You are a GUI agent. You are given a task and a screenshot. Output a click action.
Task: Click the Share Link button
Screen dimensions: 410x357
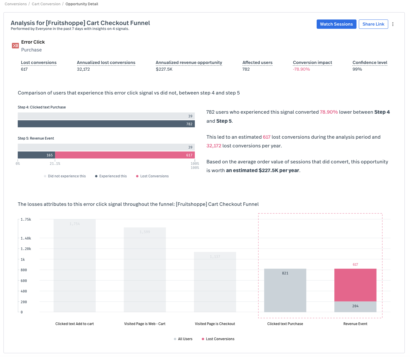click(x=373, y=24)
